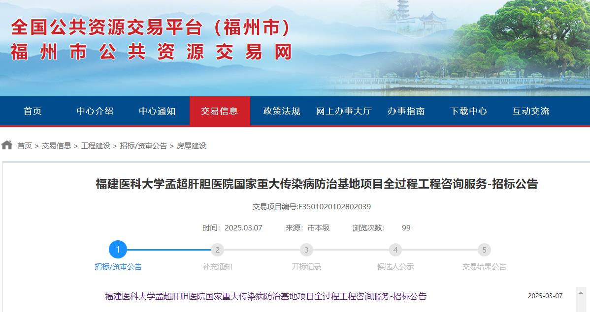Select step 4 circle in progress tracker
This screenshot has height=312, width=590.
point(395,250)
